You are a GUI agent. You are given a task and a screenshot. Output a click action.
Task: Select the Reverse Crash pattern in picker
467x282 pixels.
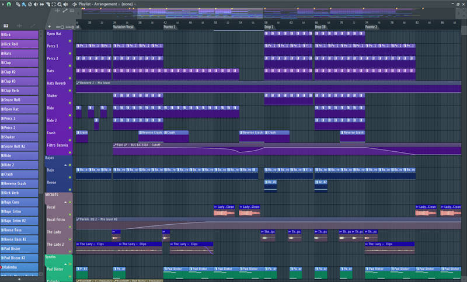click(x=19, y=183)
